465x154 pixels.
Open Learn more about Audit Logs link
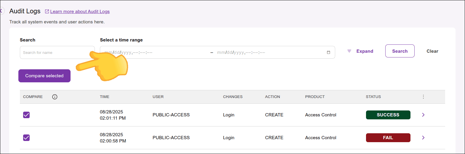(x=80, y=12)
